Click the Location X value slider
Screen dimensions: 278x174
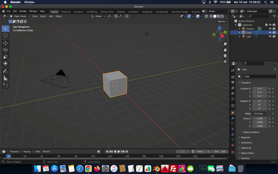point(260,88)
